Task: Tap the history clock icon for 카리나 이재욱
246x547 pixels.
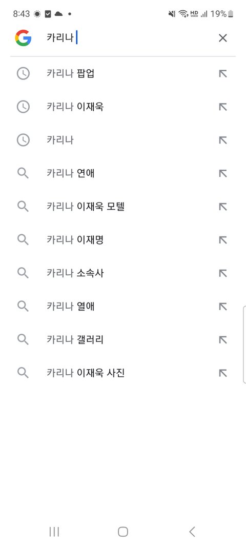Action: pos(23,107)
